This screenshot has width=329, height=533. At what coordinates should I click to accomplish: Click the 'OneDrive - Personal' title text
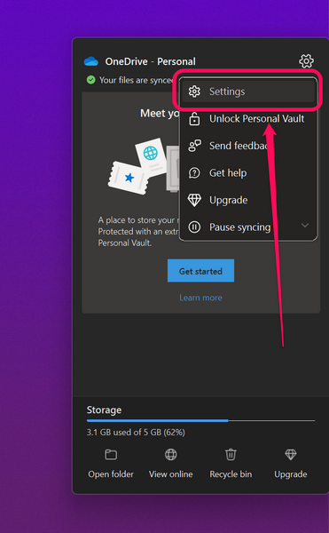pos(150,61)
